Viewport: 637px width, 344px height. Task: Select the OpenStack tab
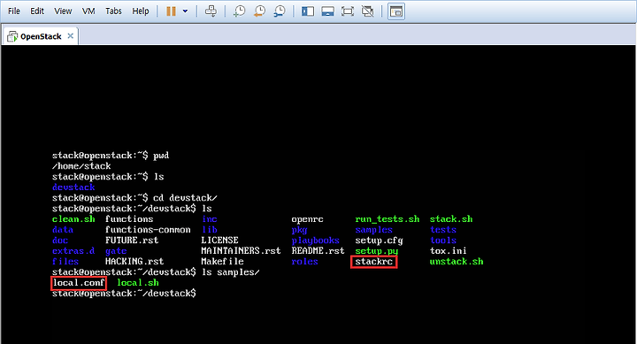pos(41,36)
